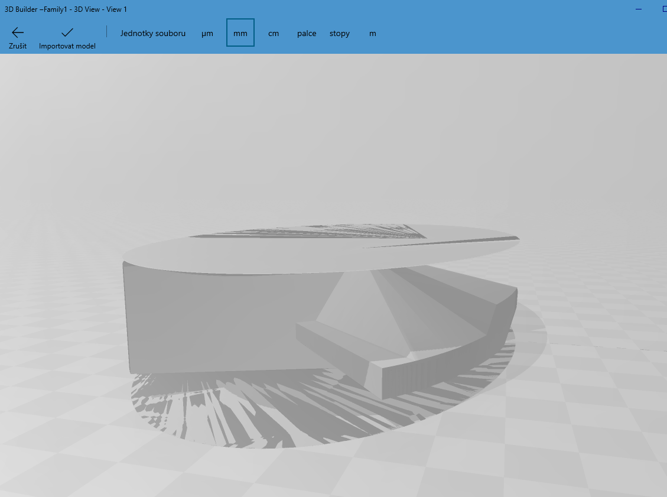Choose cm as the file unit
667x497 pixels.
point(273,34)
